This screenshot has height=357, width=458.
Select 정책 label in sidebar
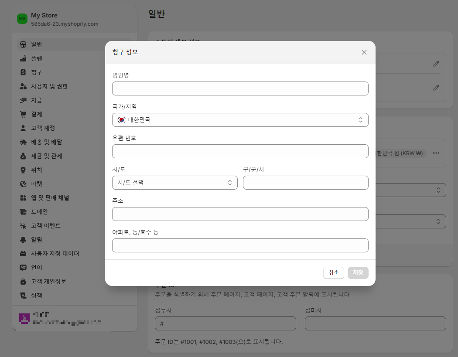[37, 296]
